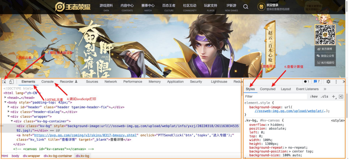Click the 欢迎登录 login link
The height and width of the screenshot is (163, 349).
(x=272, y=5)
